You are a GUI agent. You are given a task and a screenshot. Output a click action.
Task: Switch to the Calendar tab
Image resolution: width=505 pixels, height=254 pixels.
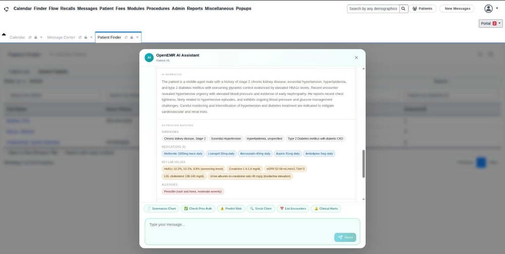coord(17,37)
